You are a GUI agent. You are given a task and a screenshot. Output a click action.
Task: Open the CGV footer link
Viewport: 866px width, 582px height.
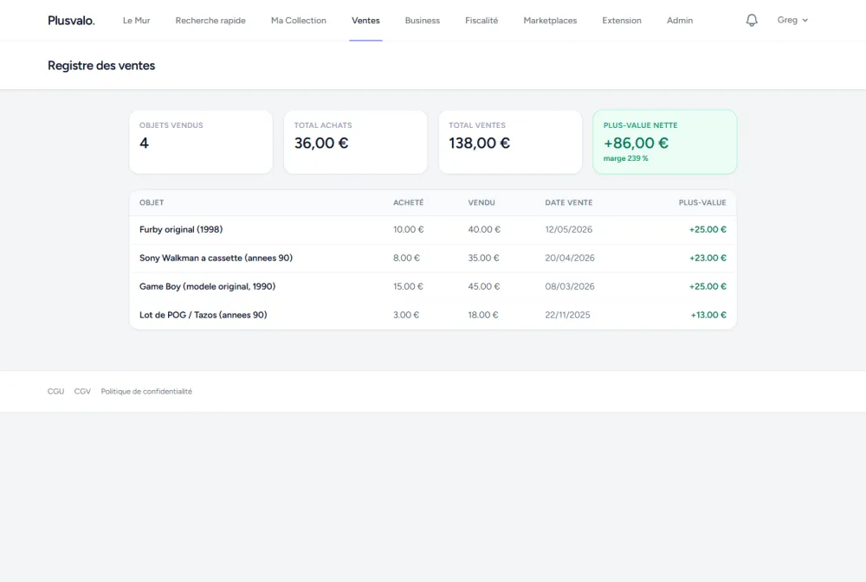pos(82,391)
